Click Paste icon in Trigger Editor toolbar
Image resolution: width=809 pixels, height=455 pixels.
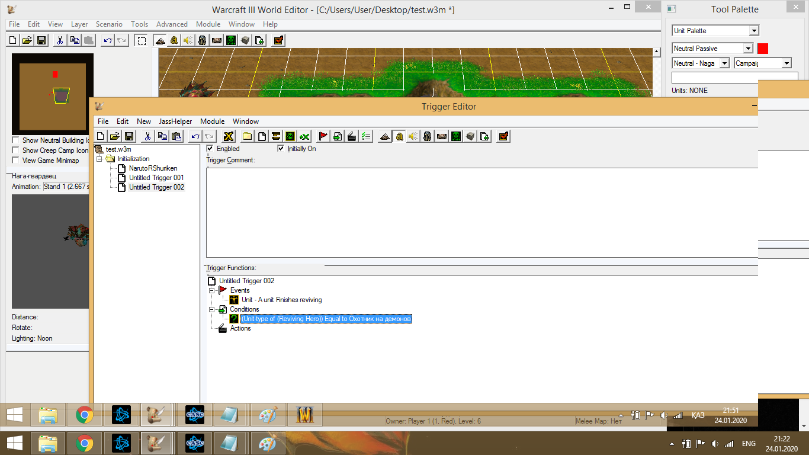pyautogui.click(x=176, y=136)
